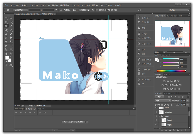
Task: Hide the direction layer
Action: tap(156, 112)
